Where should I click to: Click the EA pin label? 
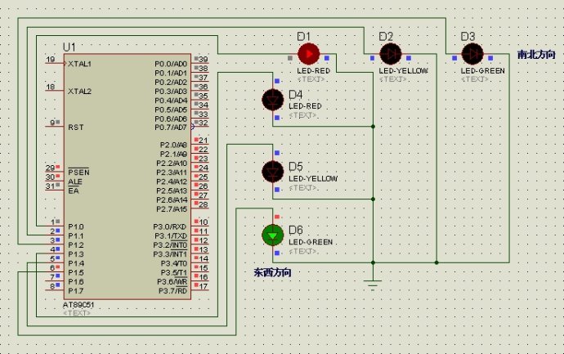point(74,190)
